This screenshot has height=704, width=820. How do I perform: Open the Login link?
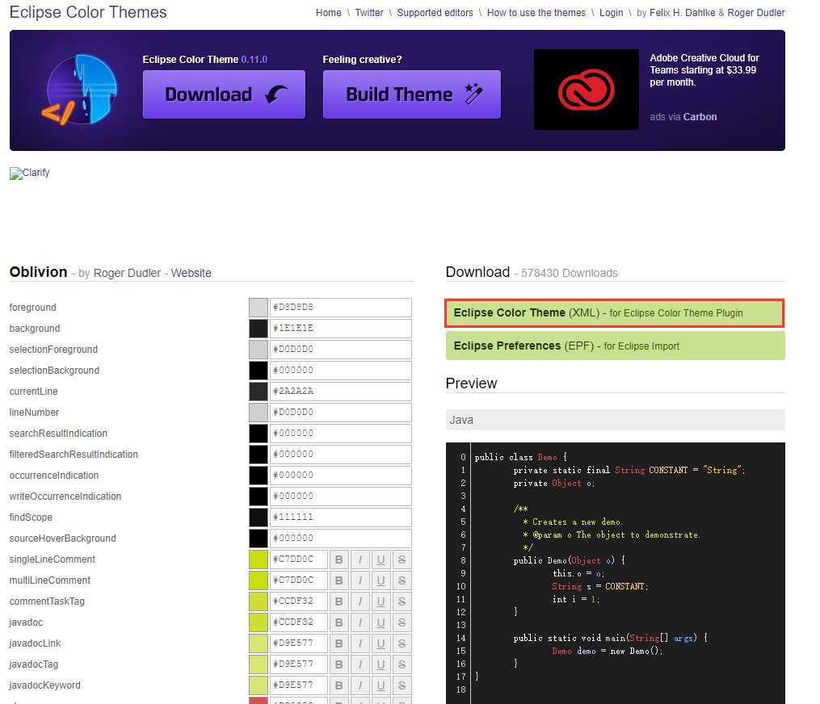tap(612, 13)
